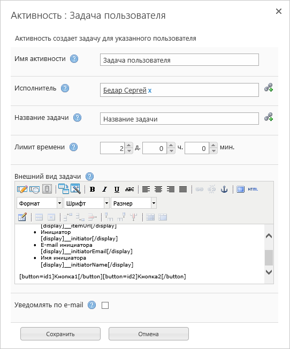Screen dimensions: 290x349
Task: Click help icon beside Лимит времени
Action: coord(74,147)
